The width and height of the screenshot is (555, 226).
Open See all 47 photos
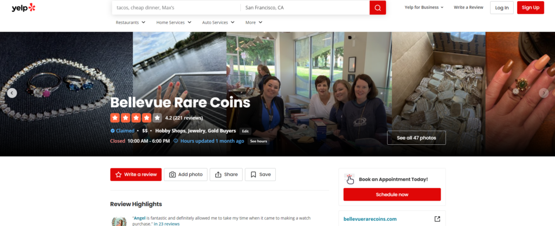pos(416,138)
